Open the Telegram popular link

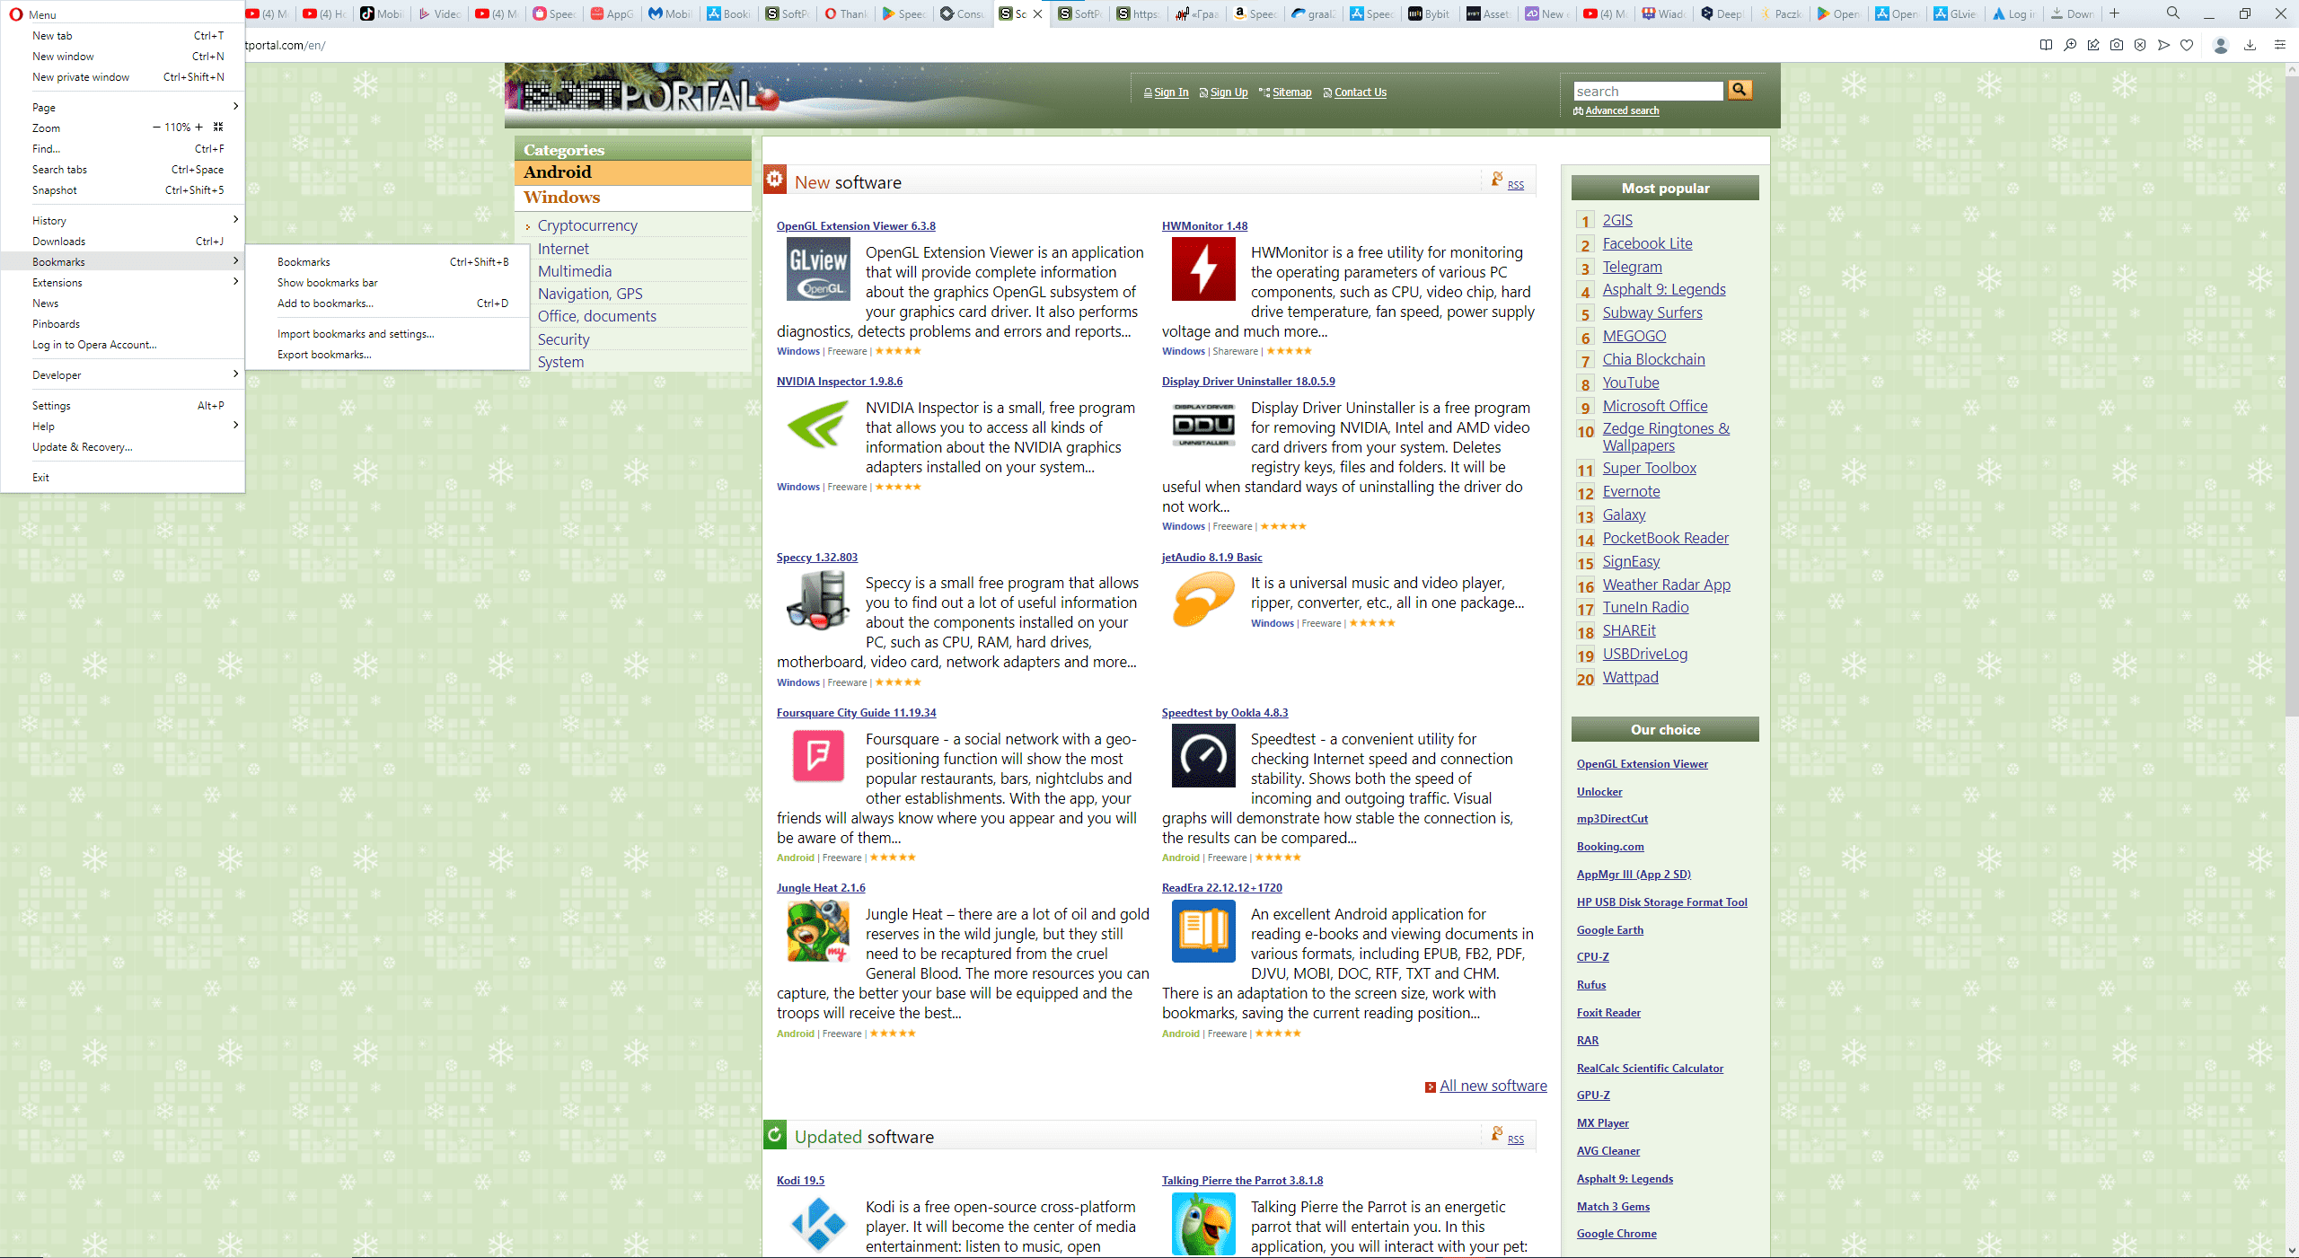point(1632,267)
